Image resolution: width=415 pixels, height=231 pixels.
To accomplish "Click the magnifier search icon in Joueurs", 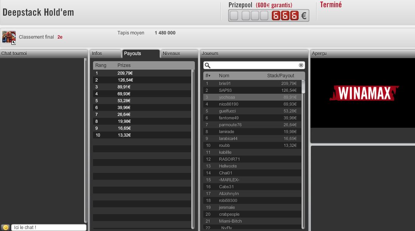I will click(x=207, y=65).
